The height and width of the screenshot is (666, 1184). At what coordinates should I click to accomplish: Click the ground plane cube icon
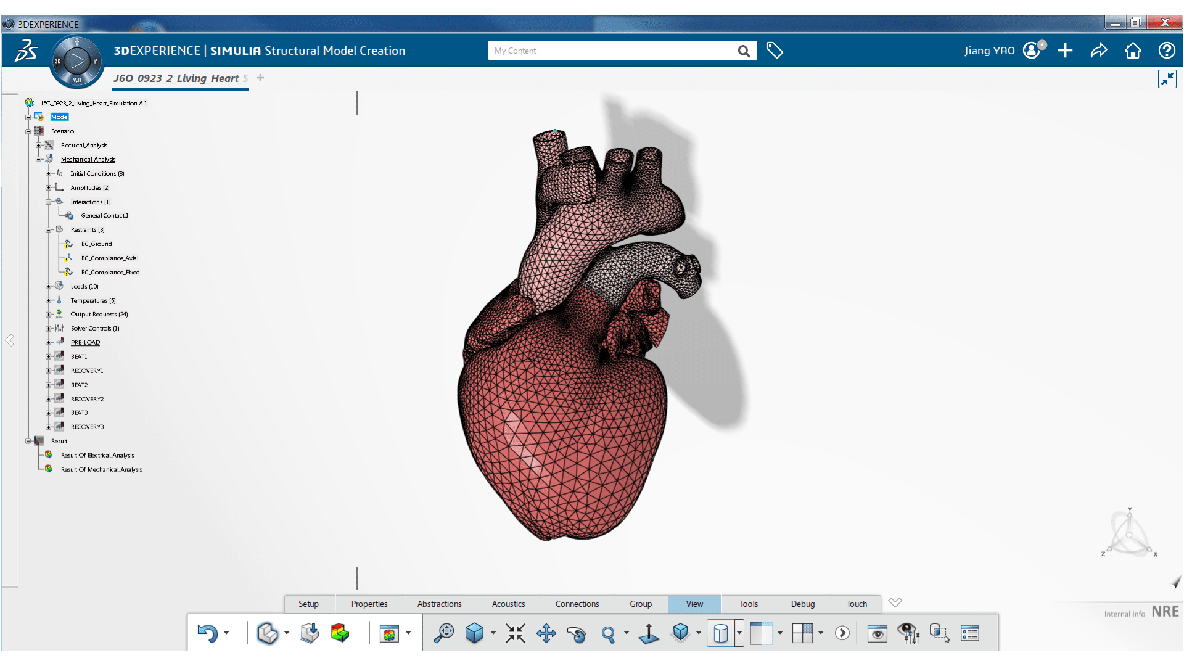click(681, 633)
